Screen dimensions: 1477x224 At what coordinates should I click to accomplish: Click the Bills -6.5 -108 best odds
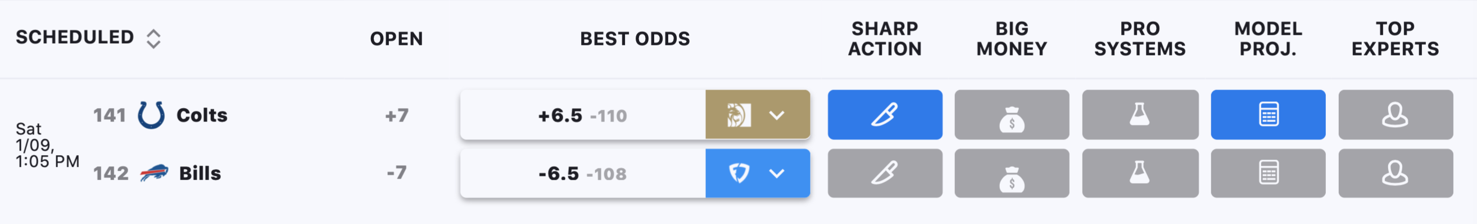pyautogui.click(x=583, y=173)
